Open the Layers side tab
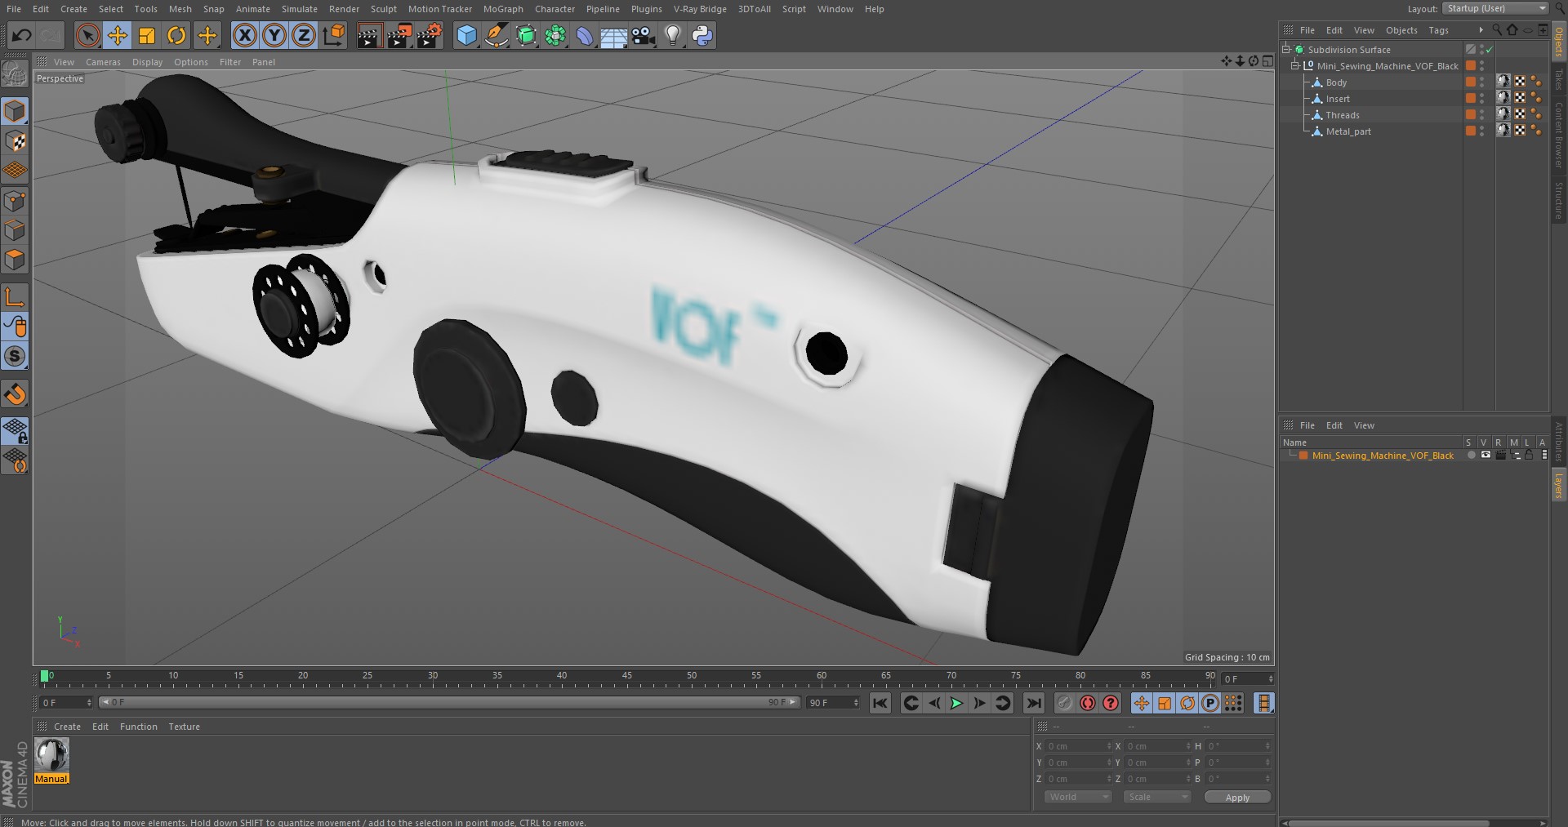 tap(1559, 486)
